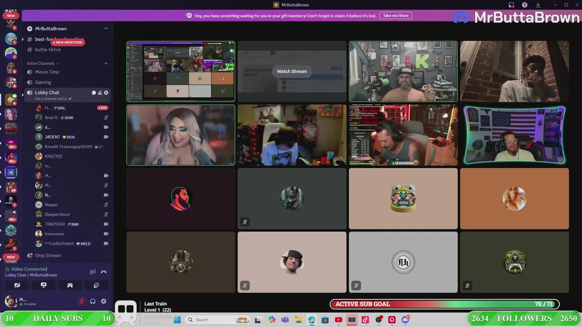Open Windows Start button in taskbar
This screenshot has width=582, height=327.
[177, 320]
